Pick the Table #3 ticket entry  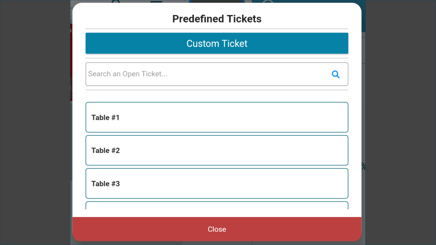pos(217,183)
